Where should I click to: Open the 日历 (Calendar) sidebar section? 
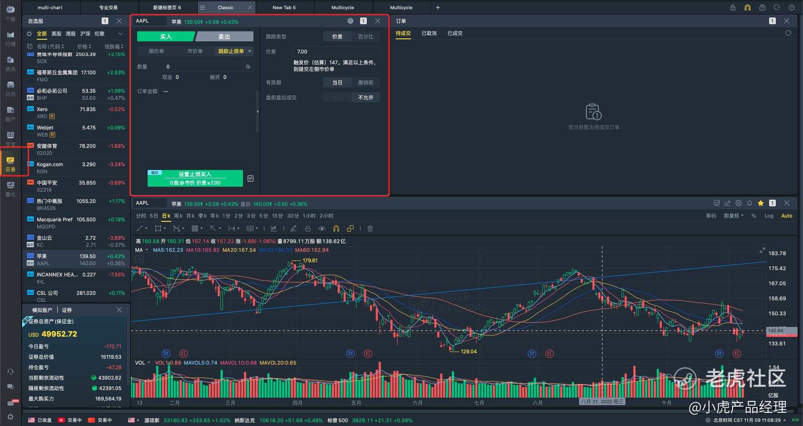10,89
